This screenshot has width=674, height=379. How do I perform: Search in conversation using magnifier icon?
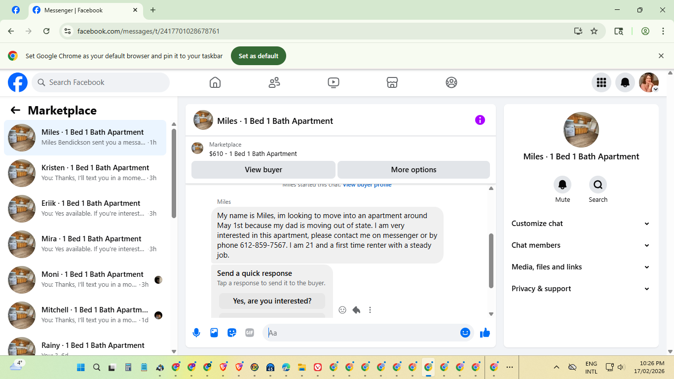(x=598, y=185)
